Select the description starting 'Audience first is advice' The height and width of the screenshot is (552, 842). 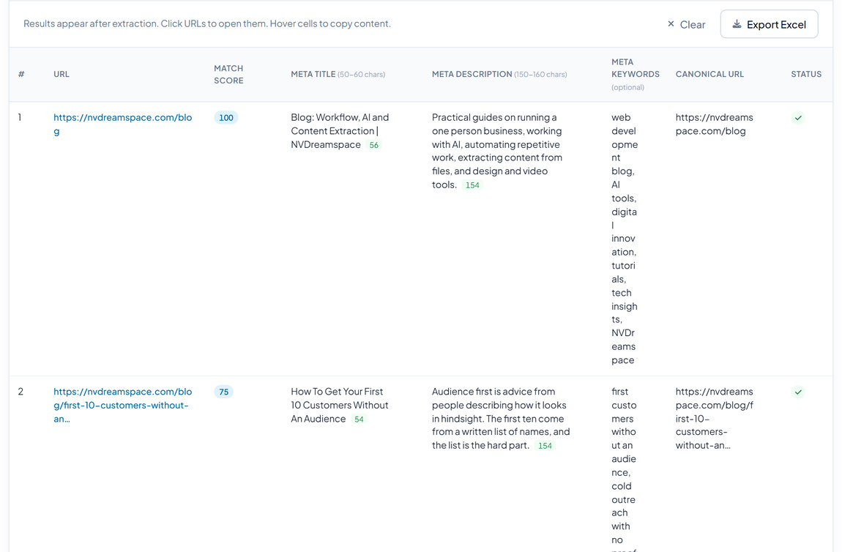[x=501, y=418]
